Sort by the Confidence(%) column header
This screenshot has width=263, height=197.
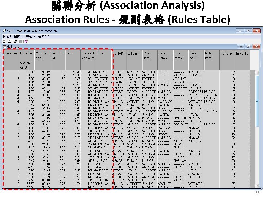tap(42, 60)
